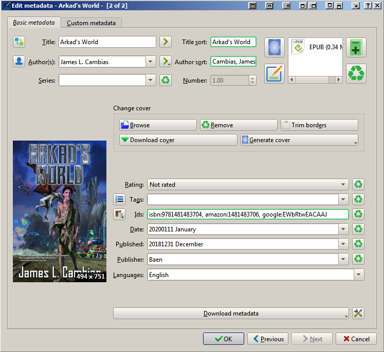Increase the series Number with the up stepper
The image size is (384, 352).
252,78
